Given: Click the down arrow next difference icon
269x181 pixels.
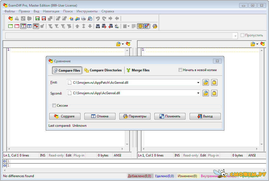Looking at the screenshot, I should tap(90, 26).
